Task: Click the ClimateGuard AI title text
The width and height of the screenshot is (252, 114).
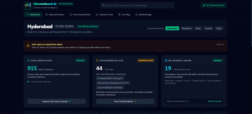Action: 45,4
